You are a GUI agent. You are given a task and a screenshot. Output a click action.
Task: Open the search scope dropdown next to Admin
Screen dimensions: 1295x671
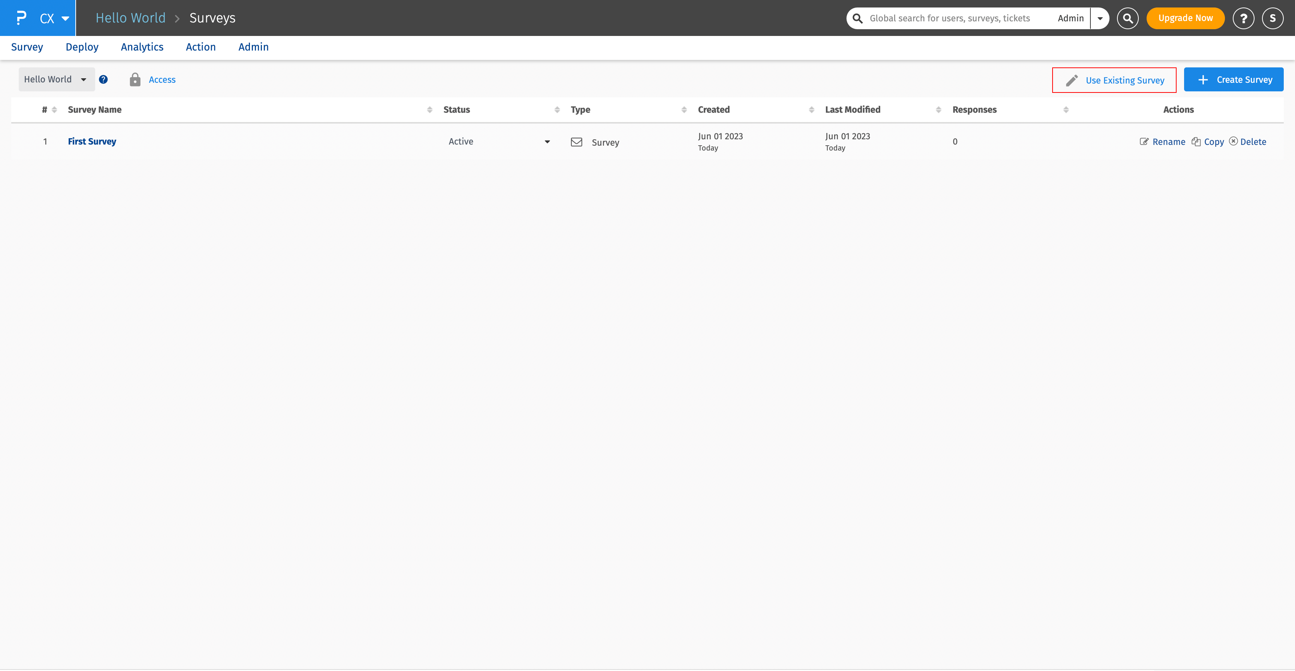1099,18
